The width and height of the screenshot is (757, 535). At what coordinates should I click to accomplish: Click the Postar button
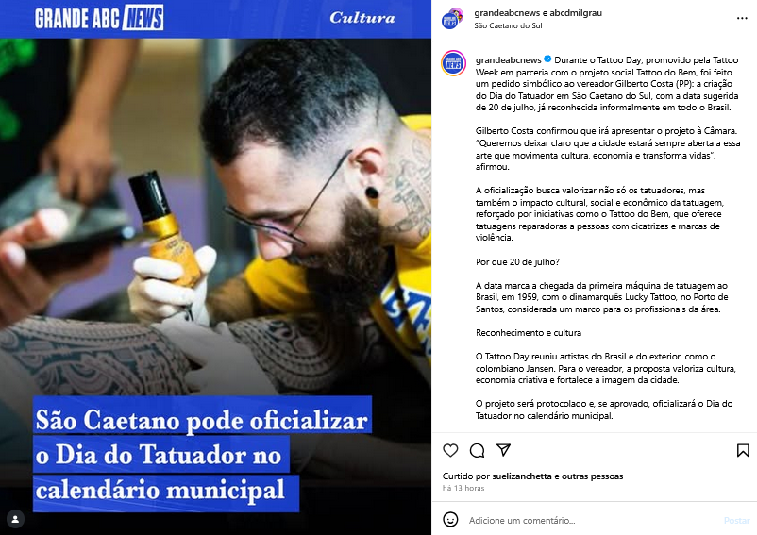pos(737,520)
